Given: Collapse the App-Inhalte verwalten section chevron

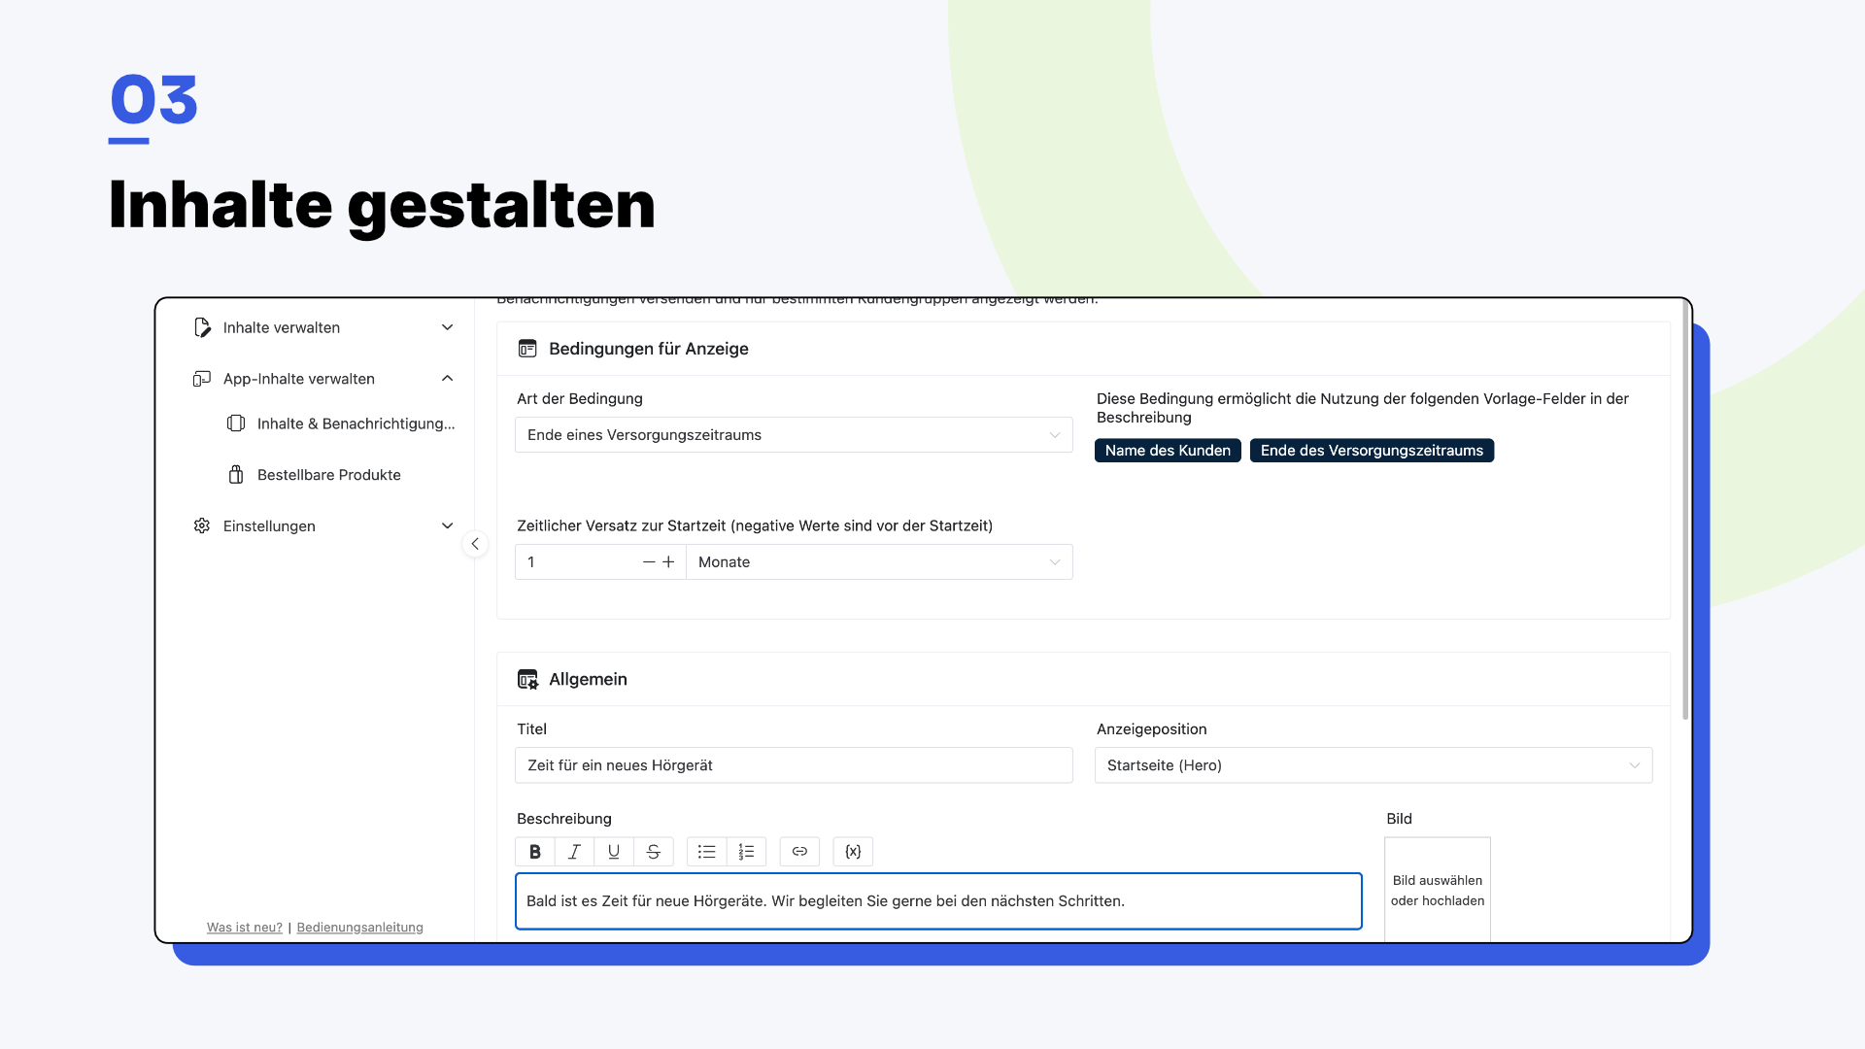Looking at the screenshot, I should click(448, 379).
